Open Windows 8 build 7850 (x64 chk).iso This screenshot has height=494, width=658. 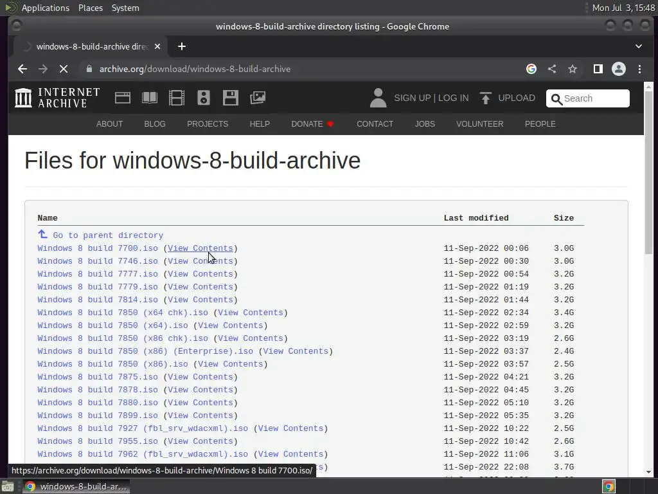click(x=123, y=313)
